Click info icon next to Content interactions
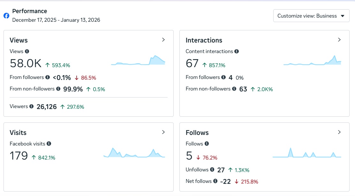Viewport: 355px width, 196px height. pos(237,51)
